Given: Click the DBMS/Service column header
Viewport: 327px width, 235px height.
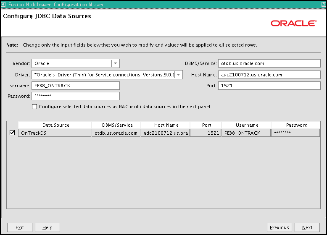Looking at the screenshot, I should tap(116, 125).
